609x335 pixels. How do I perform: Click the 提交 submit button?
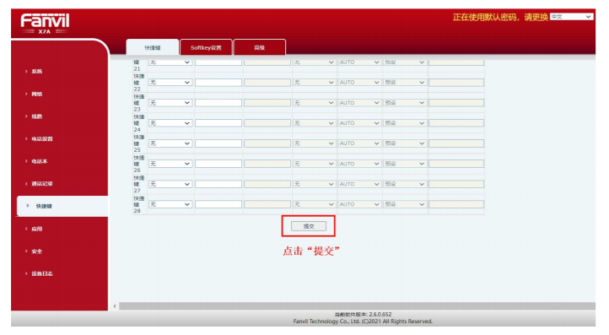309,226
